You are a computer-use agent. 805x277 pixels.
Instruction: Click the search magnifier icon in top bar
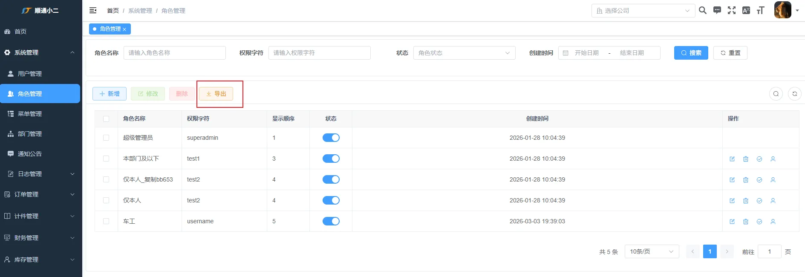click(703, 10)
